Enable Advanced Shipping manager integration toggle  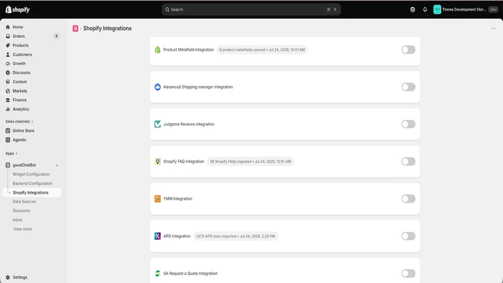[408, 87]
